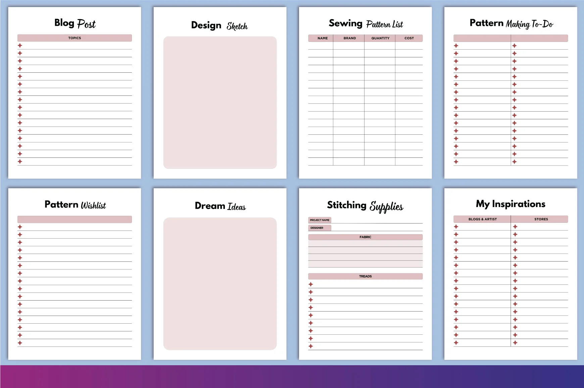The image size is (584, 388).
Task: Click the pink header bar on Pattern Wishlist
Action: (75, 219)
